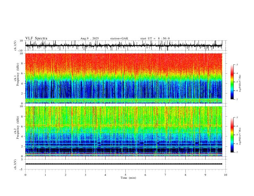Click the "6" tick on the time axis
The image size is (254, 196).
click(145, 175)
